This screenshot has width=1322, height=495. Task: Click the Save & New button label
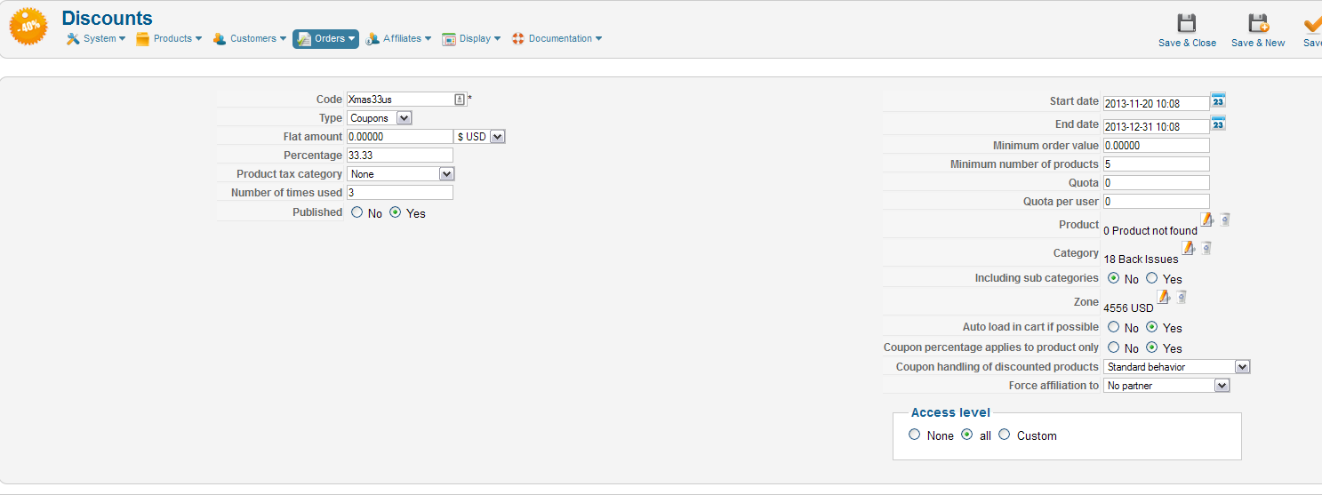1258,43
